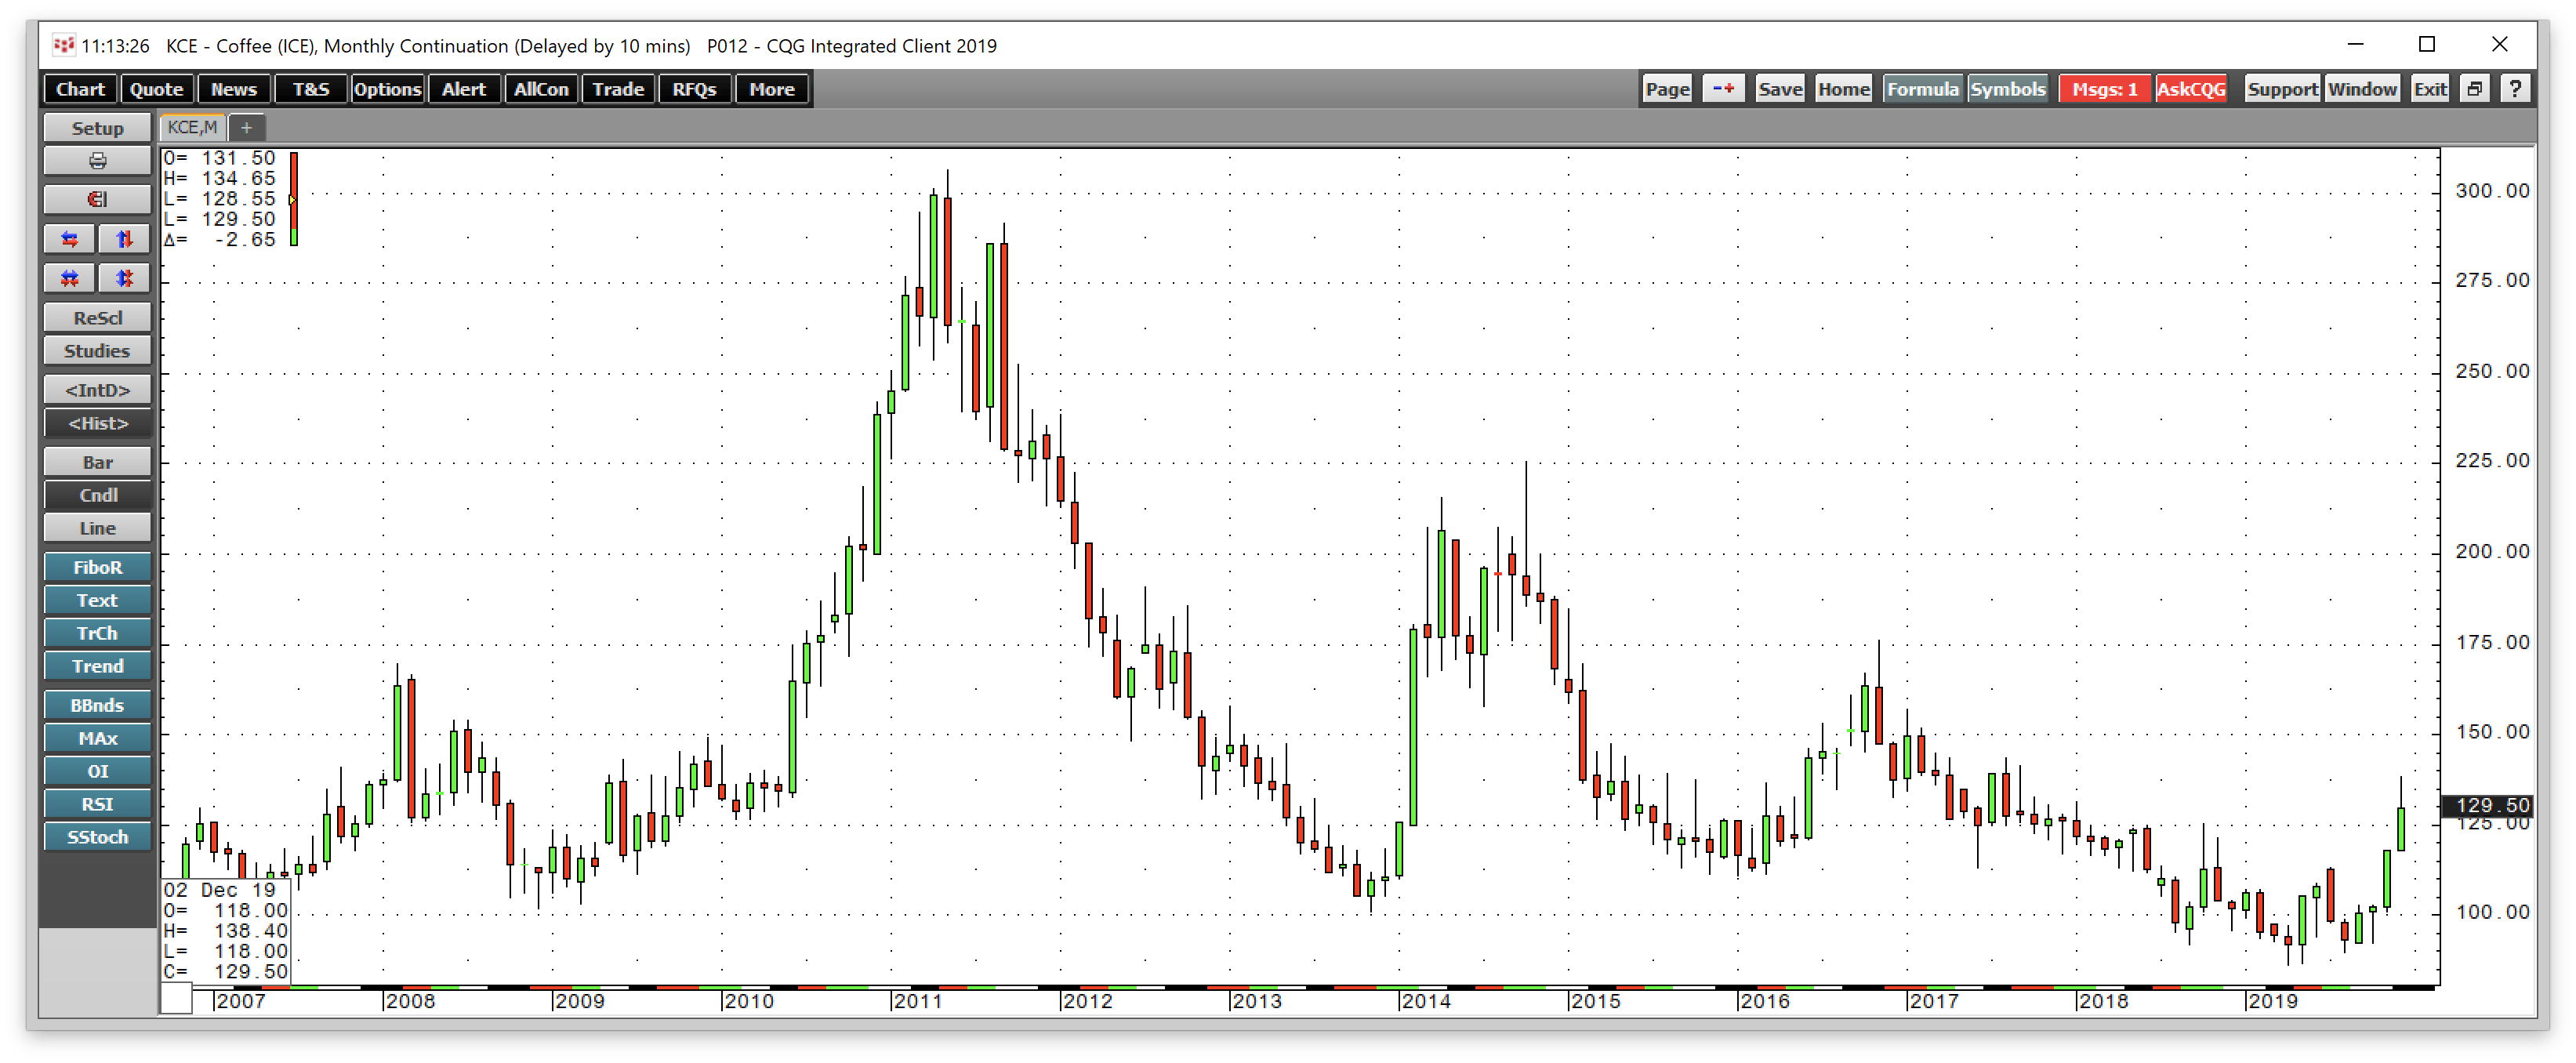2576x1063 pixels.
Task: Click the horizontal compress arrows icon
Action: (x=70, y=278)
